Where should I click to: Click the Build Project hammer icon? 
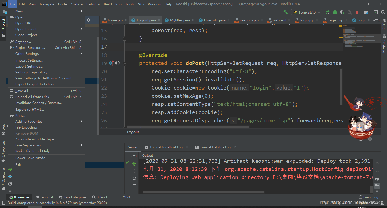click(x=285, y=12)
